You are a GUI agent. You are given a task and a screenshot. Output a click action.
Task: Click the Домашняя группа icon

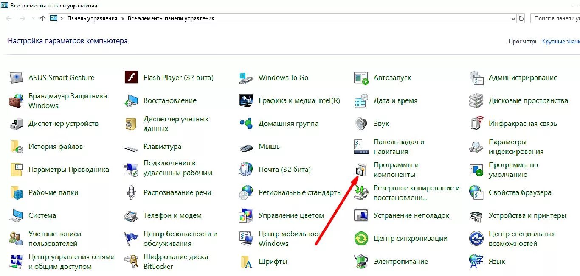[x=246, y=123]
